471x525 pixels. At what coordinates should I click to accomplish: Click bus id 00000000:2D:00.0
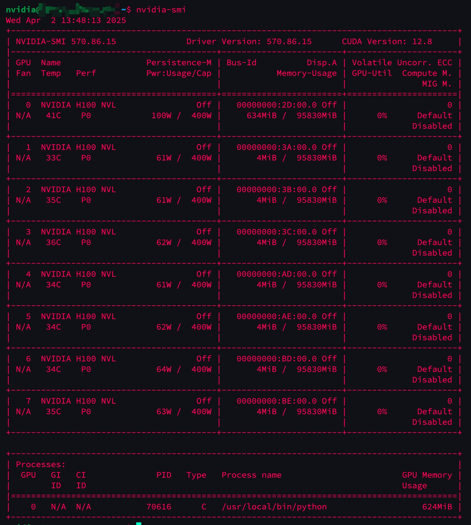277,105
